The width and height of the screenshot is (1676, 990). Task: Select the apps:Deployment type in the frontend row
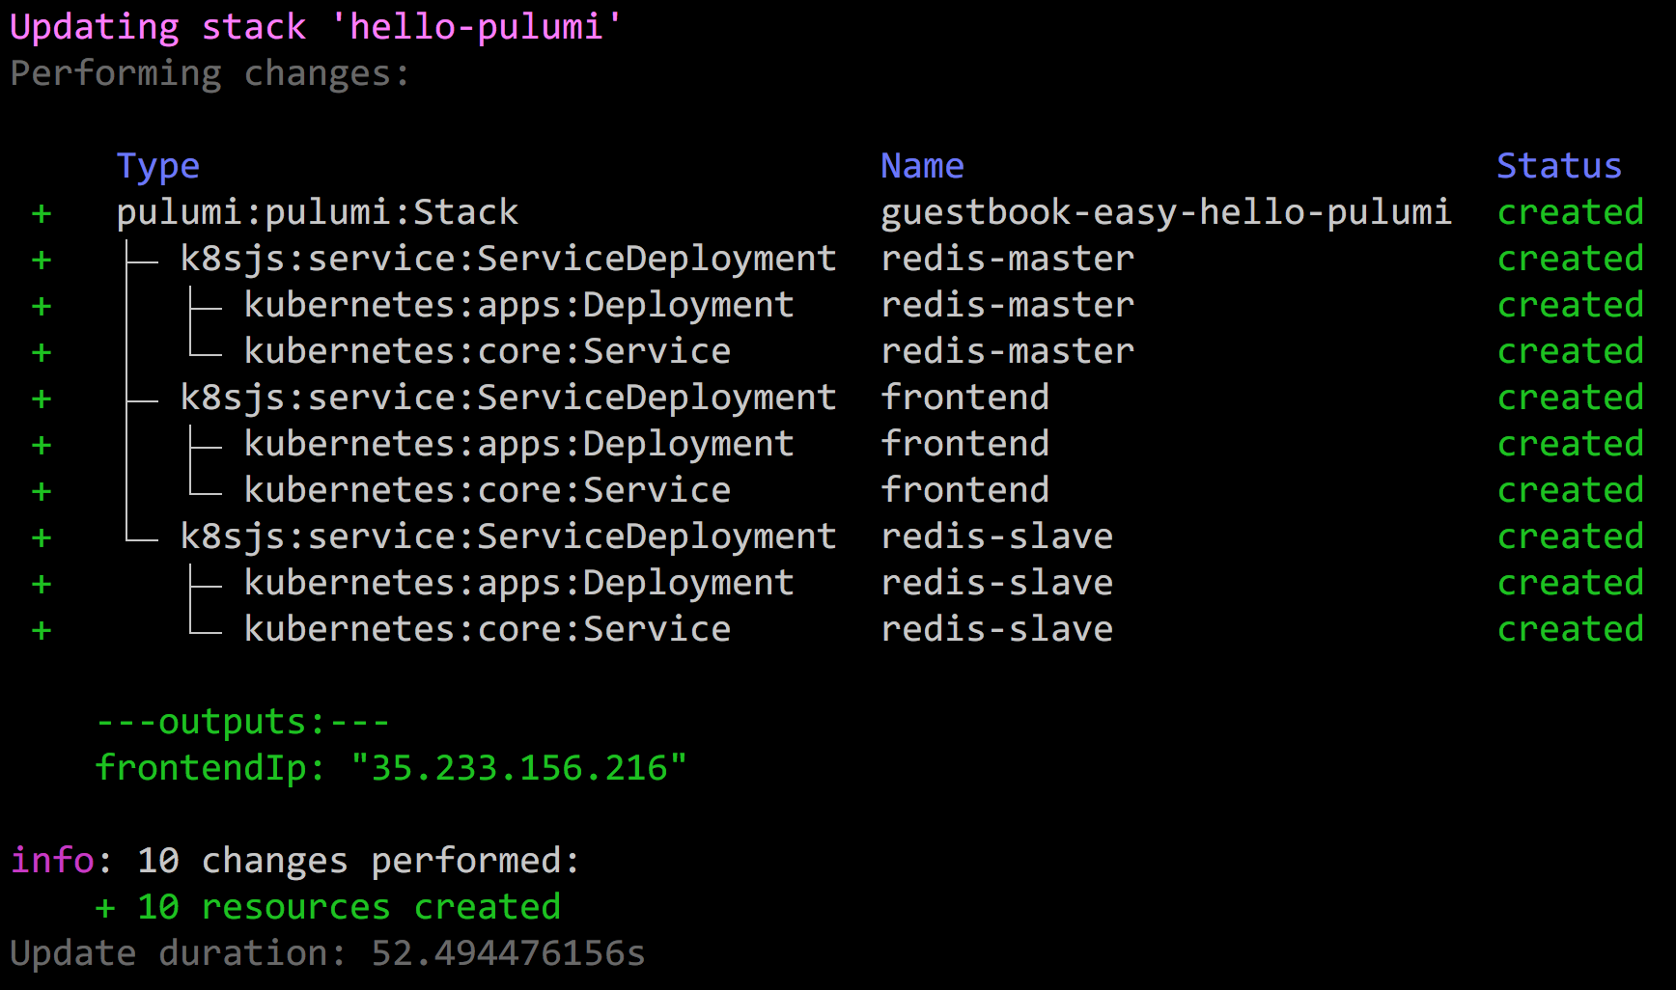(518, 445)
